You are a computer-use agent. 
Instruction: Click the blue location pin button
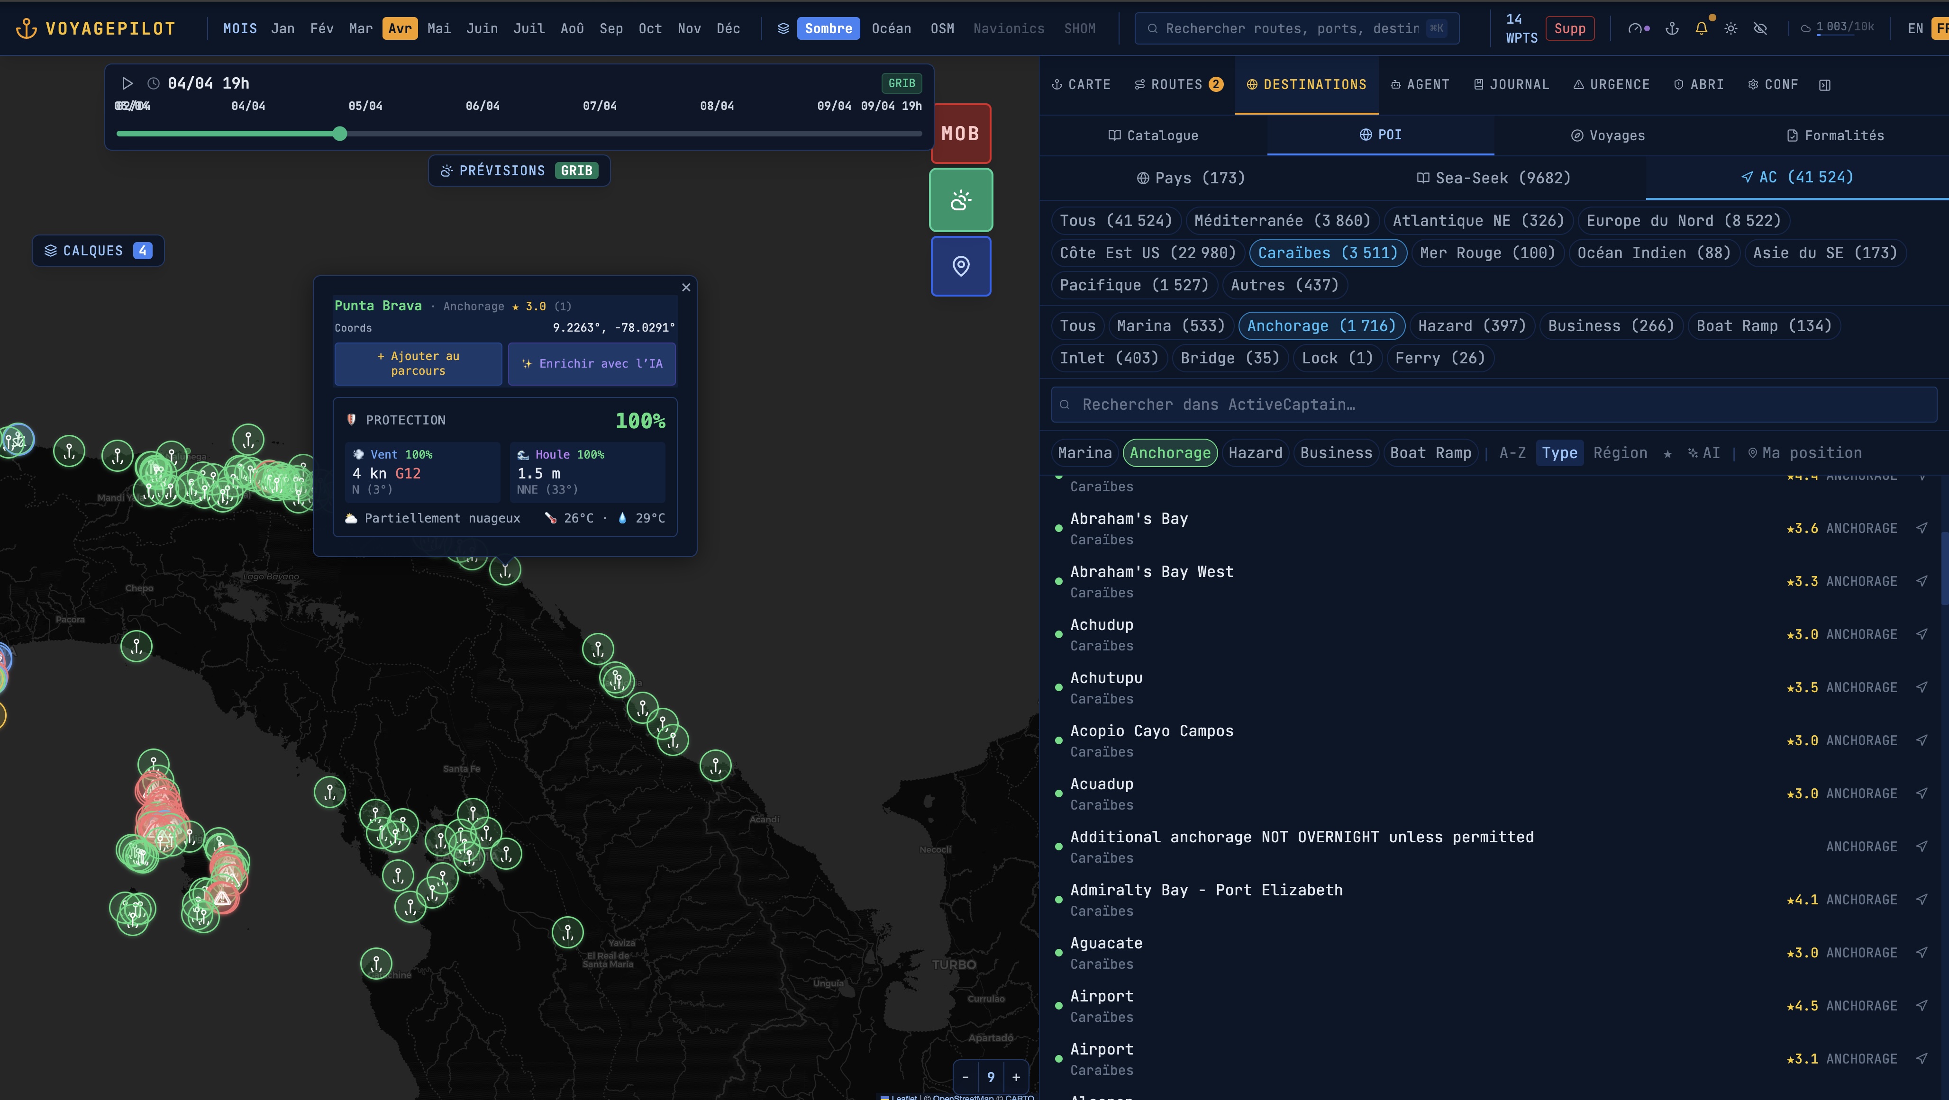(x=960, y=266)
